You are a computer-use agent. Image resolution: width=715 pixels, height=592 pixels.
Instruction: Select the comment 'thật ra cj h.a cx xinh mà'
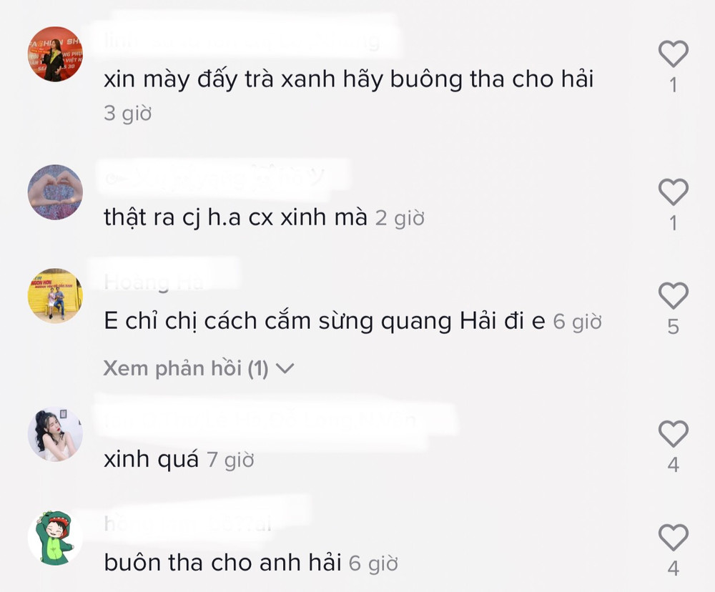235,217
